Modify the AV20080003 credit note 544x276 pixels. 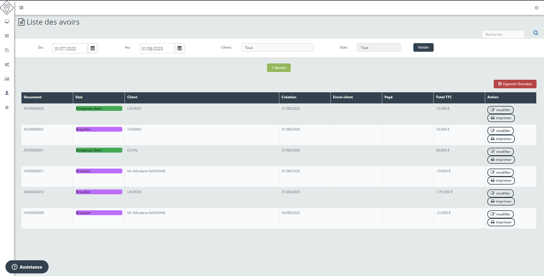click(501, 110)
